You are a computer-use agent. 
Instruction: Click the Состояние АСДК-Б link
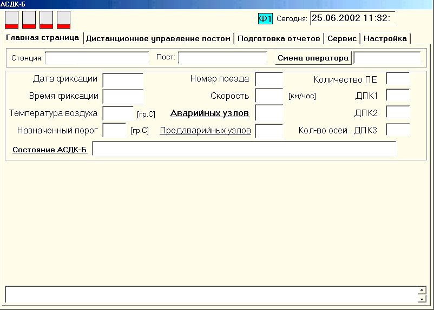[50, 150]
